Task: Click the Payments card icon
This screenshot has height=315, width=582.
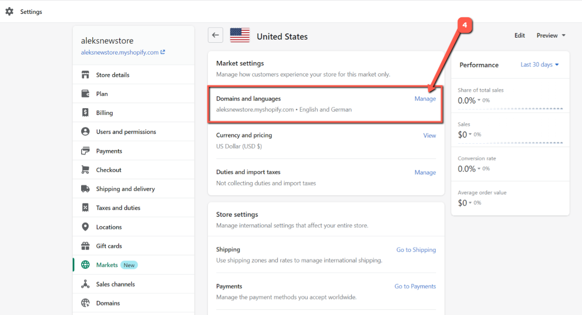Action: point(85,151)
